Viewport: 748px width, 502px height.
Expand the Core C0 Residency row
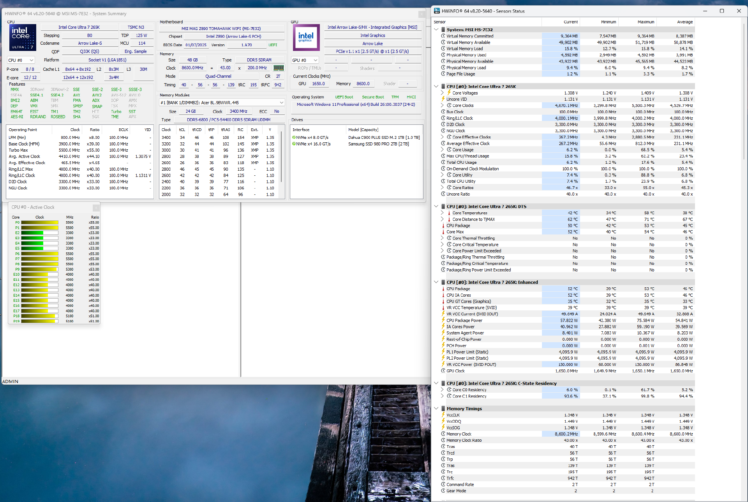point(442,390)
